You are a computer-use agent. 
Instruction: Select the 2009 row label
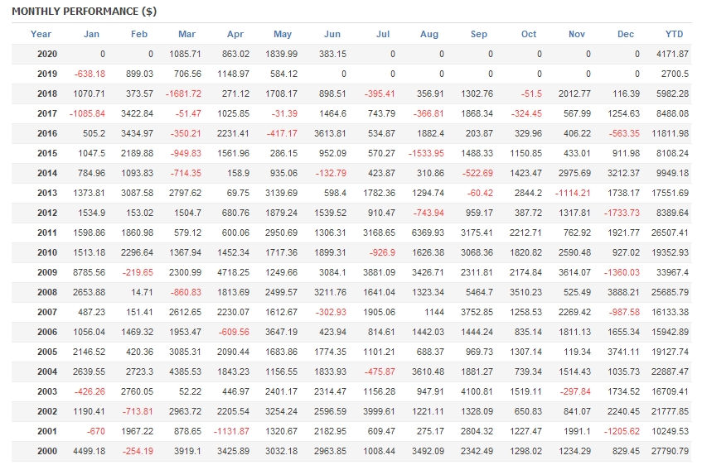47,272
